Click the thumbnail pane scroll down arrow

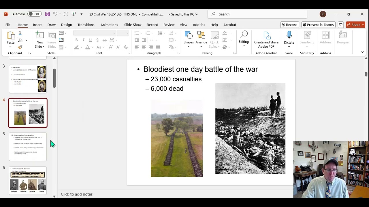(54, 196)
